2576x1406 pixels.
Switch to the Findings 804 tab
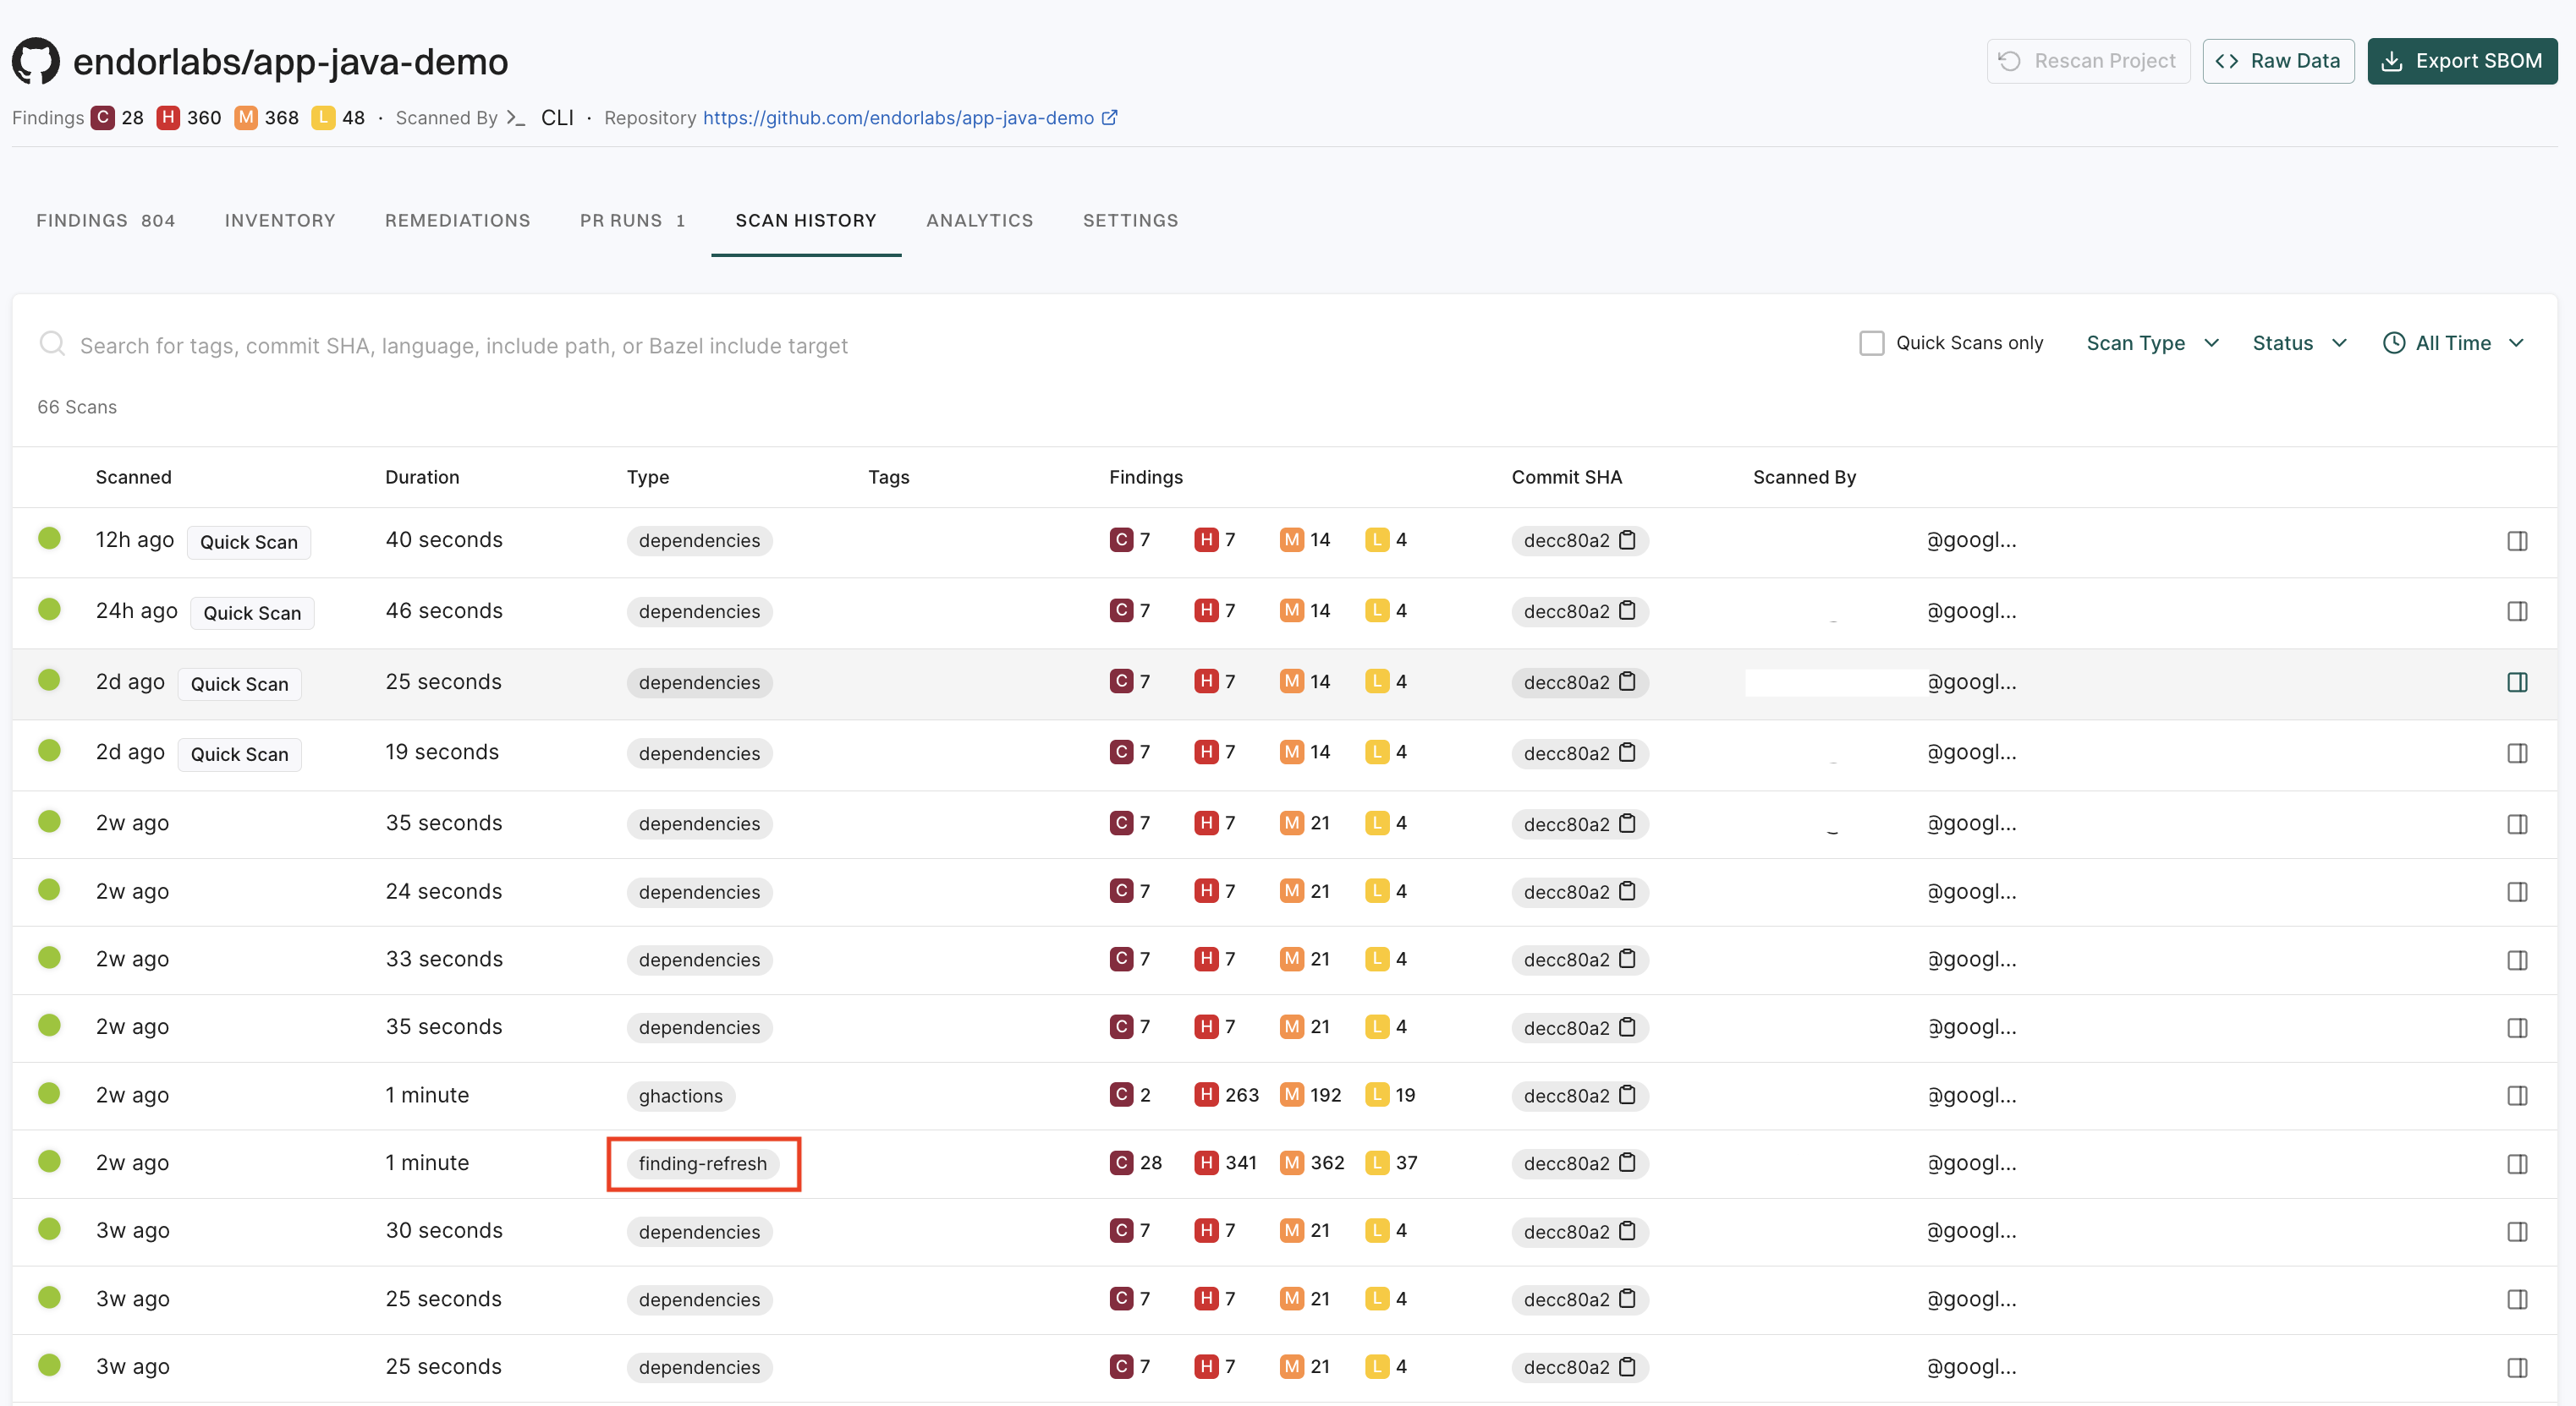click(x=106, y=221)
